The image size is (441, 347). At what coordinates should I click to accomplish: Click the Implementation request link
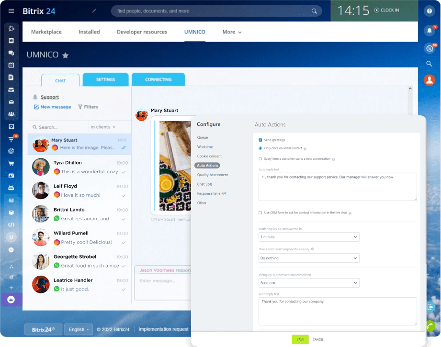click(163, 329)
